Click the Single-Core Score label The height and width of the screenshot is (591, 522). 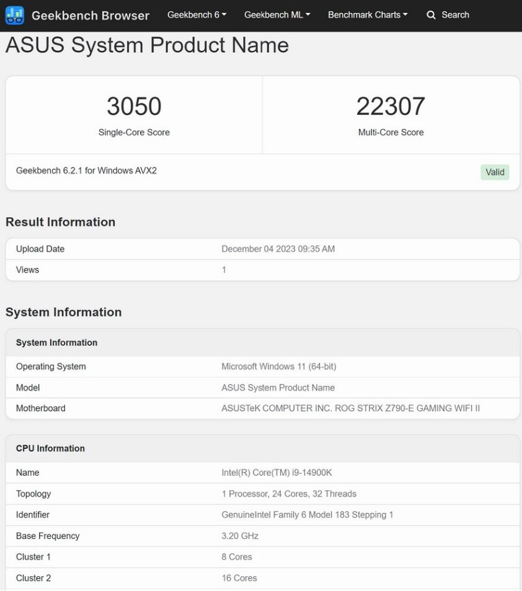[134, 132]
